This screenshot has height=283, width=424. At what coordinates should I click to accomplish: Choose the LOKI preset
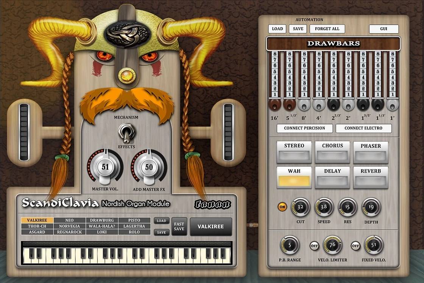[x=101, y=232]
